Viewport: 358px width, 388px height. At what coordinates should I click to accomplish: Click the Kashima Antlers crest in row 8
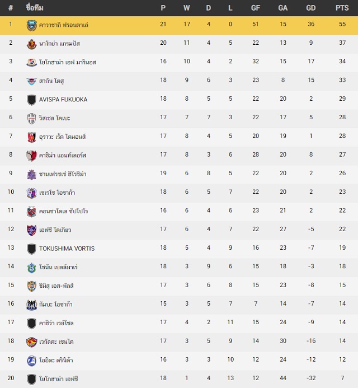point(32,156)
